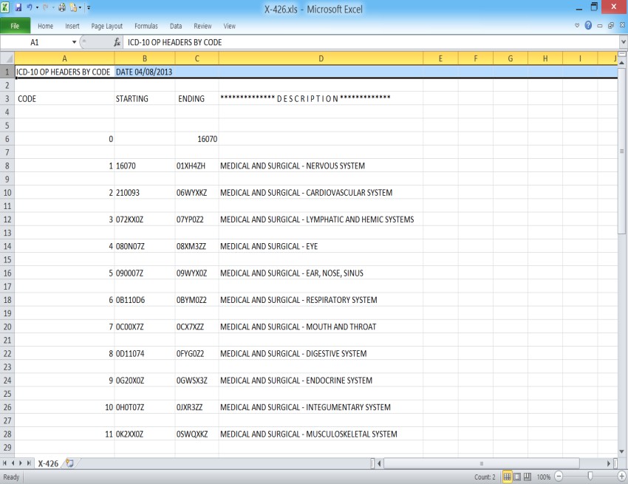Image resolution: width=628 pixels, height=484 pixels.
Task: Select the X-426 sheet tab
Action: click(48, 463)
